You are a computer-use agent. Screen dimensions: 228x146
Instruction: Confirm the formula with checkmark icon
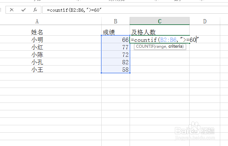(23, 10)
